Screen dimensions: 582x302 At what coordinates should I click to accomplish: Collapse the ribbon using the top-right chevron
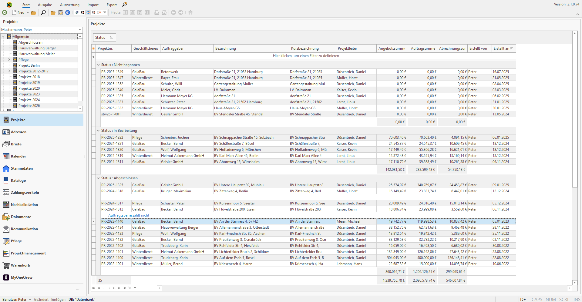577,14
